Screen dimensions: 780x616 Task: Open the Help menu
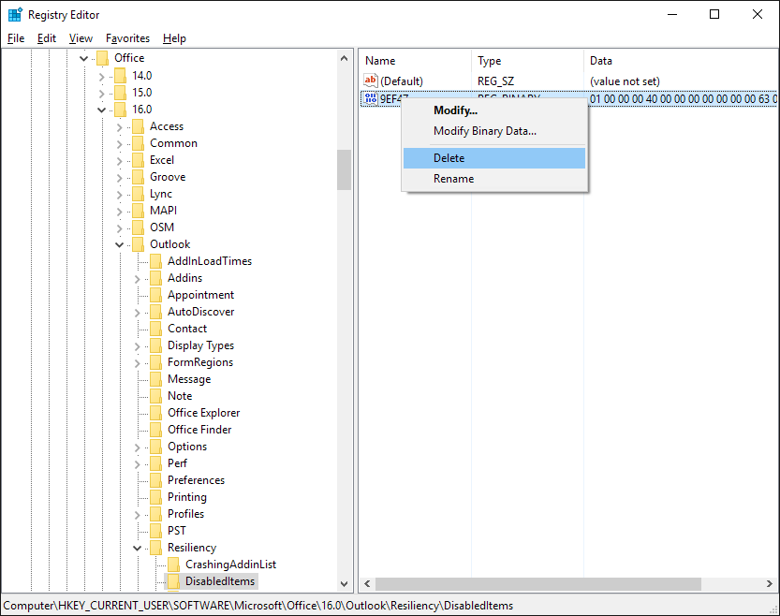pyautogui.click(x=174, y=38)
